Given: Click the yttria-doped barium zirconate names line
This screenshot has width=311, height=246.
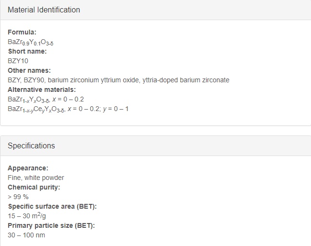Looking at the screenshot, I should [x=118, y=80].
